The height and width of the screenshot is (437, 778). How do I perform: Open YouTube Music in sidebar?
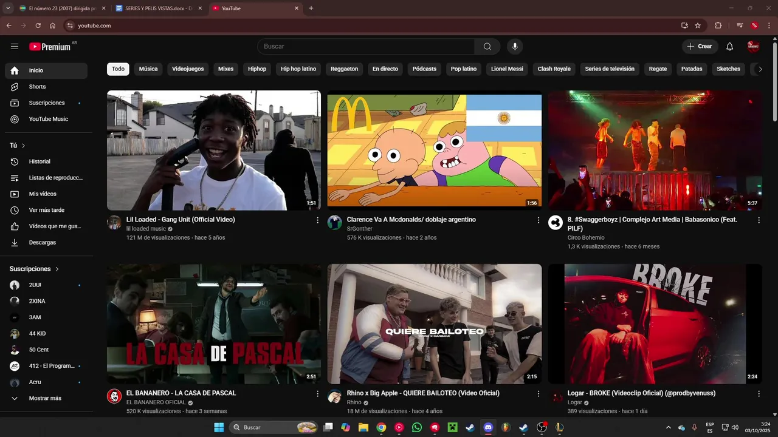tap(46, 119)
